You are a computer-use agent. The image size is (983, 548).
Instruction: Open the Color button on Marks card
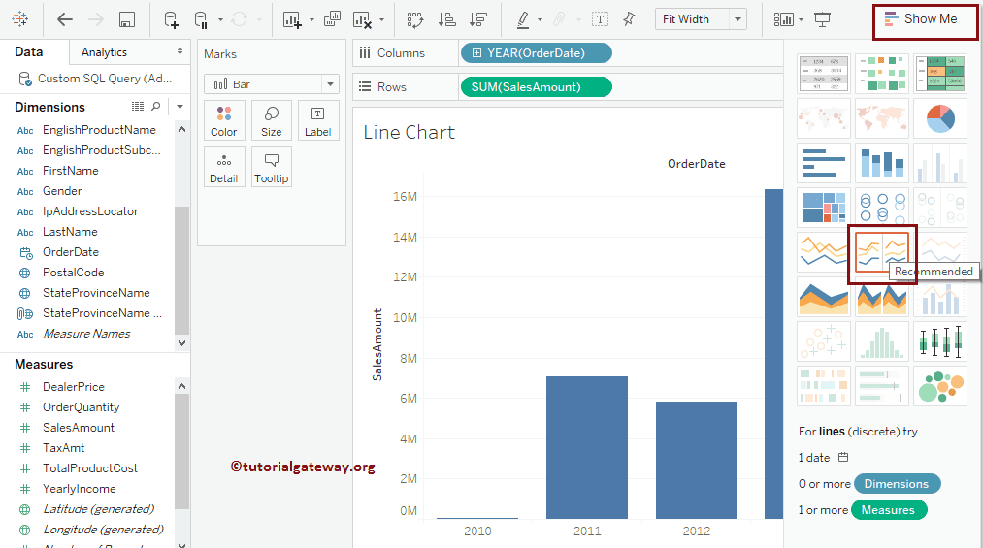coord(224,120)
